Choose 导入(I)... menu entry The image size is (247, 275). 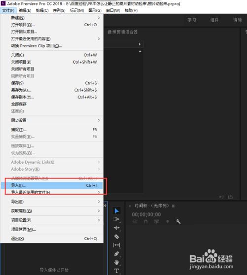[52, 185]
